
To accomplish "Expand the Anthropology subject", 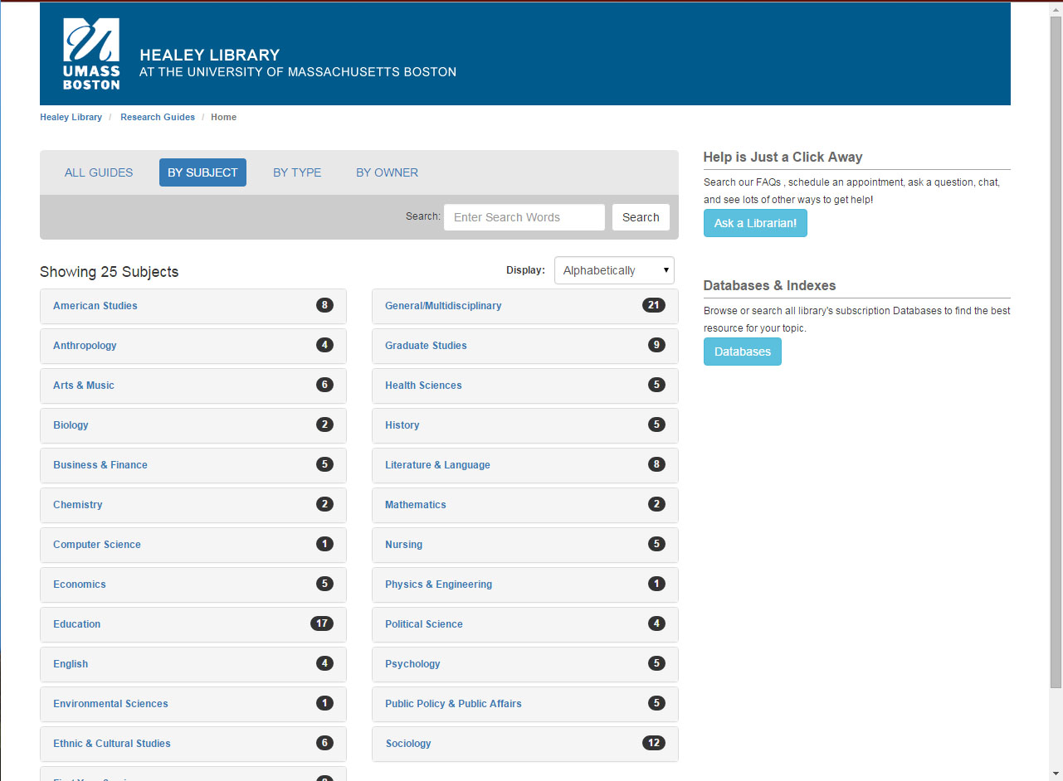I will pos(193,346).
